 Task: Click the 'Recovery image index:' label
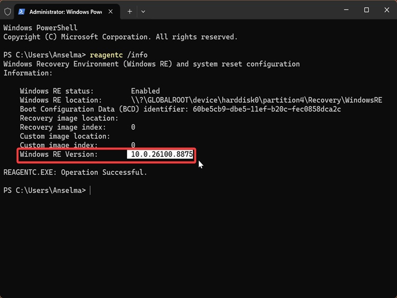pyautogui.click(x=63, y=127)
